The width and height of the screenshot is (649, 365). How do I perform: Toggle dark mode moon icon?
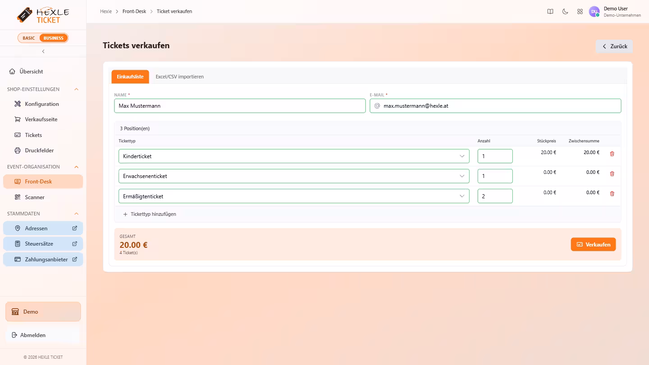click(565, 12)
